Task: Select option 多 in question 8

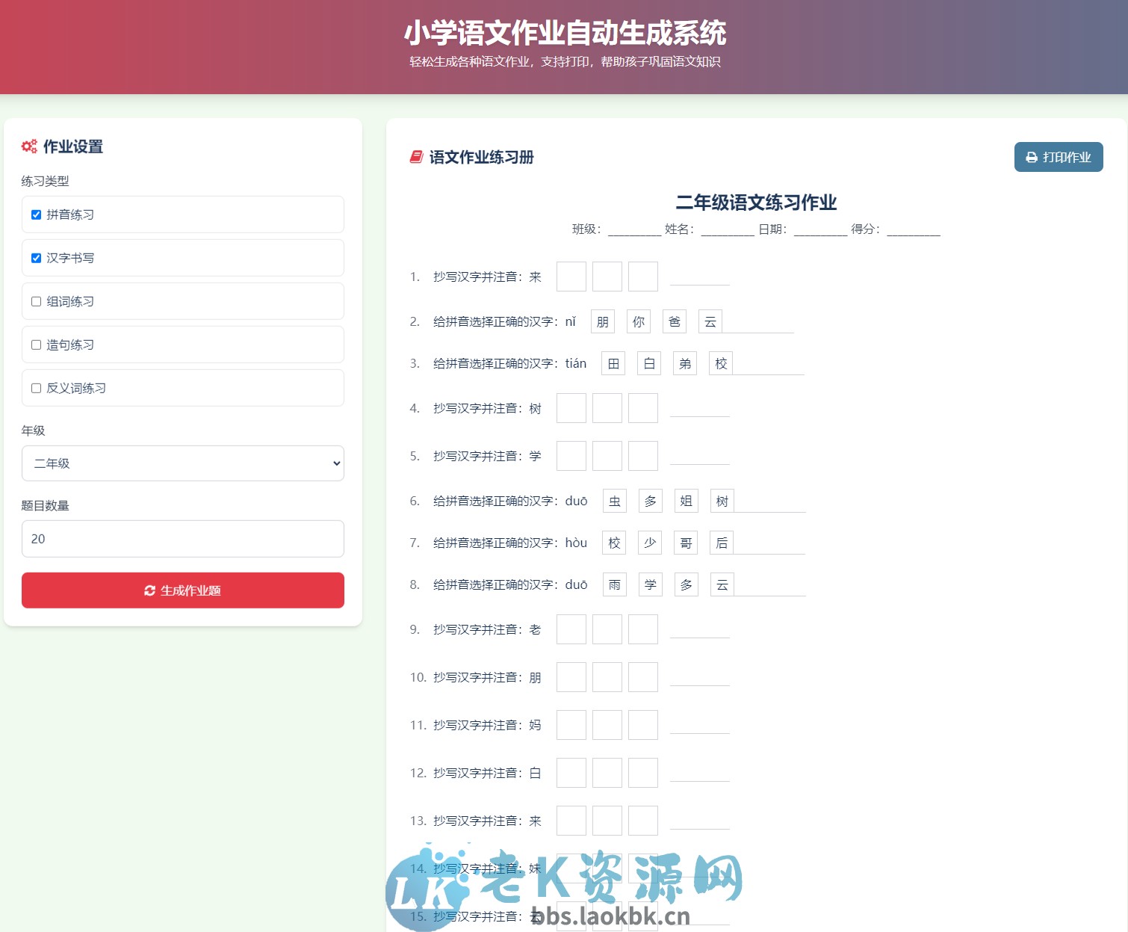Action: point(687,584)
